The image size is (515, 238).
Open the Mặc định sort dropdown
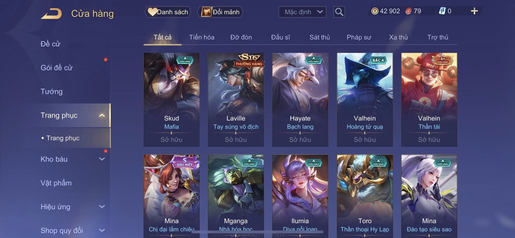pos(302,12)
